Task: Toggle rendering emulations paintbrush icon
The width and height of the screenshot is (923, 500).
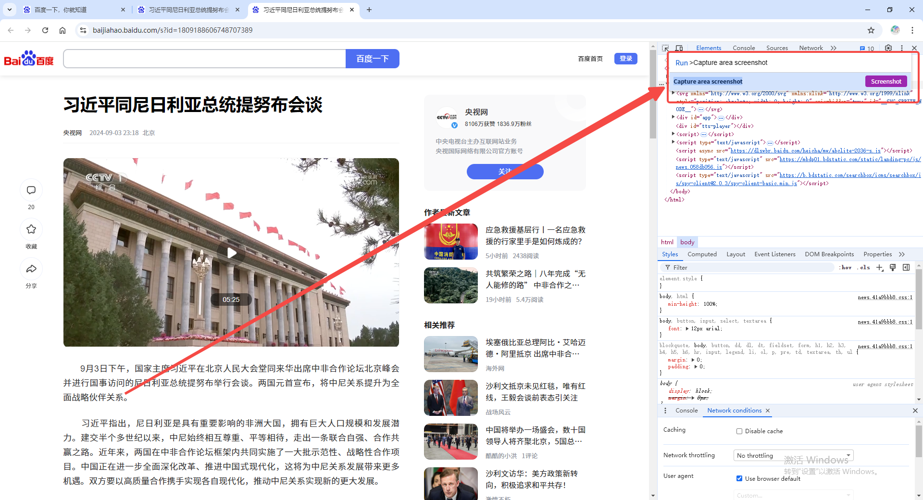Action: click(x=893, y=267)
